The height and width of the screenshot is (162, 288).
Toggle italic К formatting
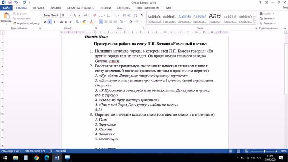[49, 22]
